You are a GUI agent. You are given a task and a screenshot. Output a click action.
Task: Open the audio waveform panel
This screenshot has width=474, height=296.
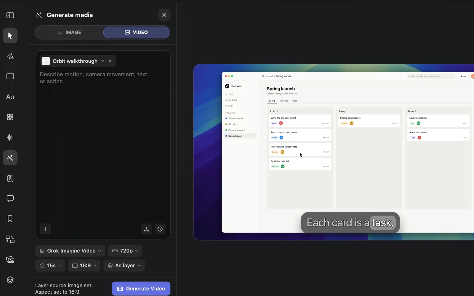point(10,137)
